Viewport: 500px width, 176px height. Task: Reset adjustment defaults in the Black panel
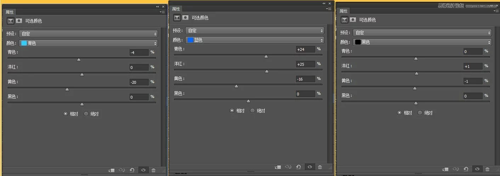click(x=466, y=169)
